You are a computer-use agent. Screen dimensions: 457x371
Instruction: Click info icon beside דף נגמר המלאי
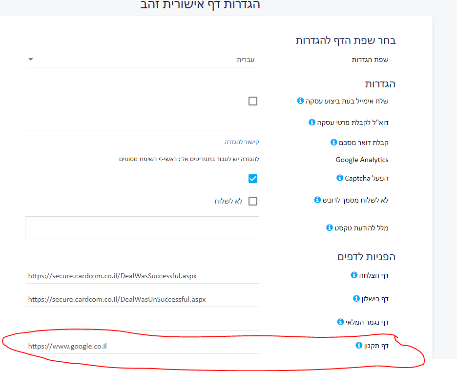click(340, 322)
